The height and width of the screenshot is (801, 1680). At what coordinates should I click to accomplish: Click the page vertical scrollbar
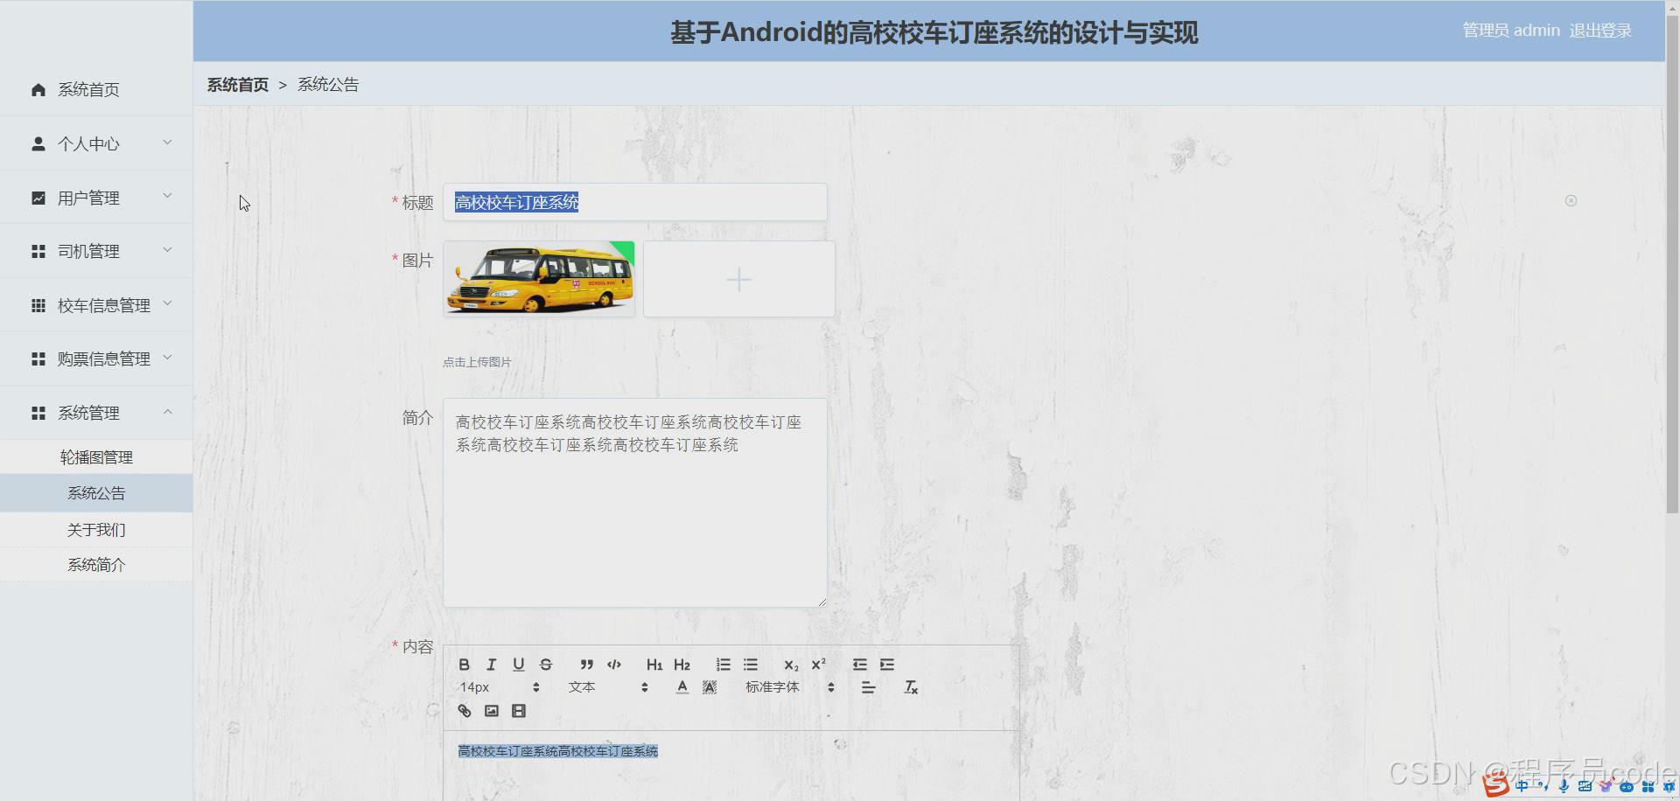coord(1672,262)
